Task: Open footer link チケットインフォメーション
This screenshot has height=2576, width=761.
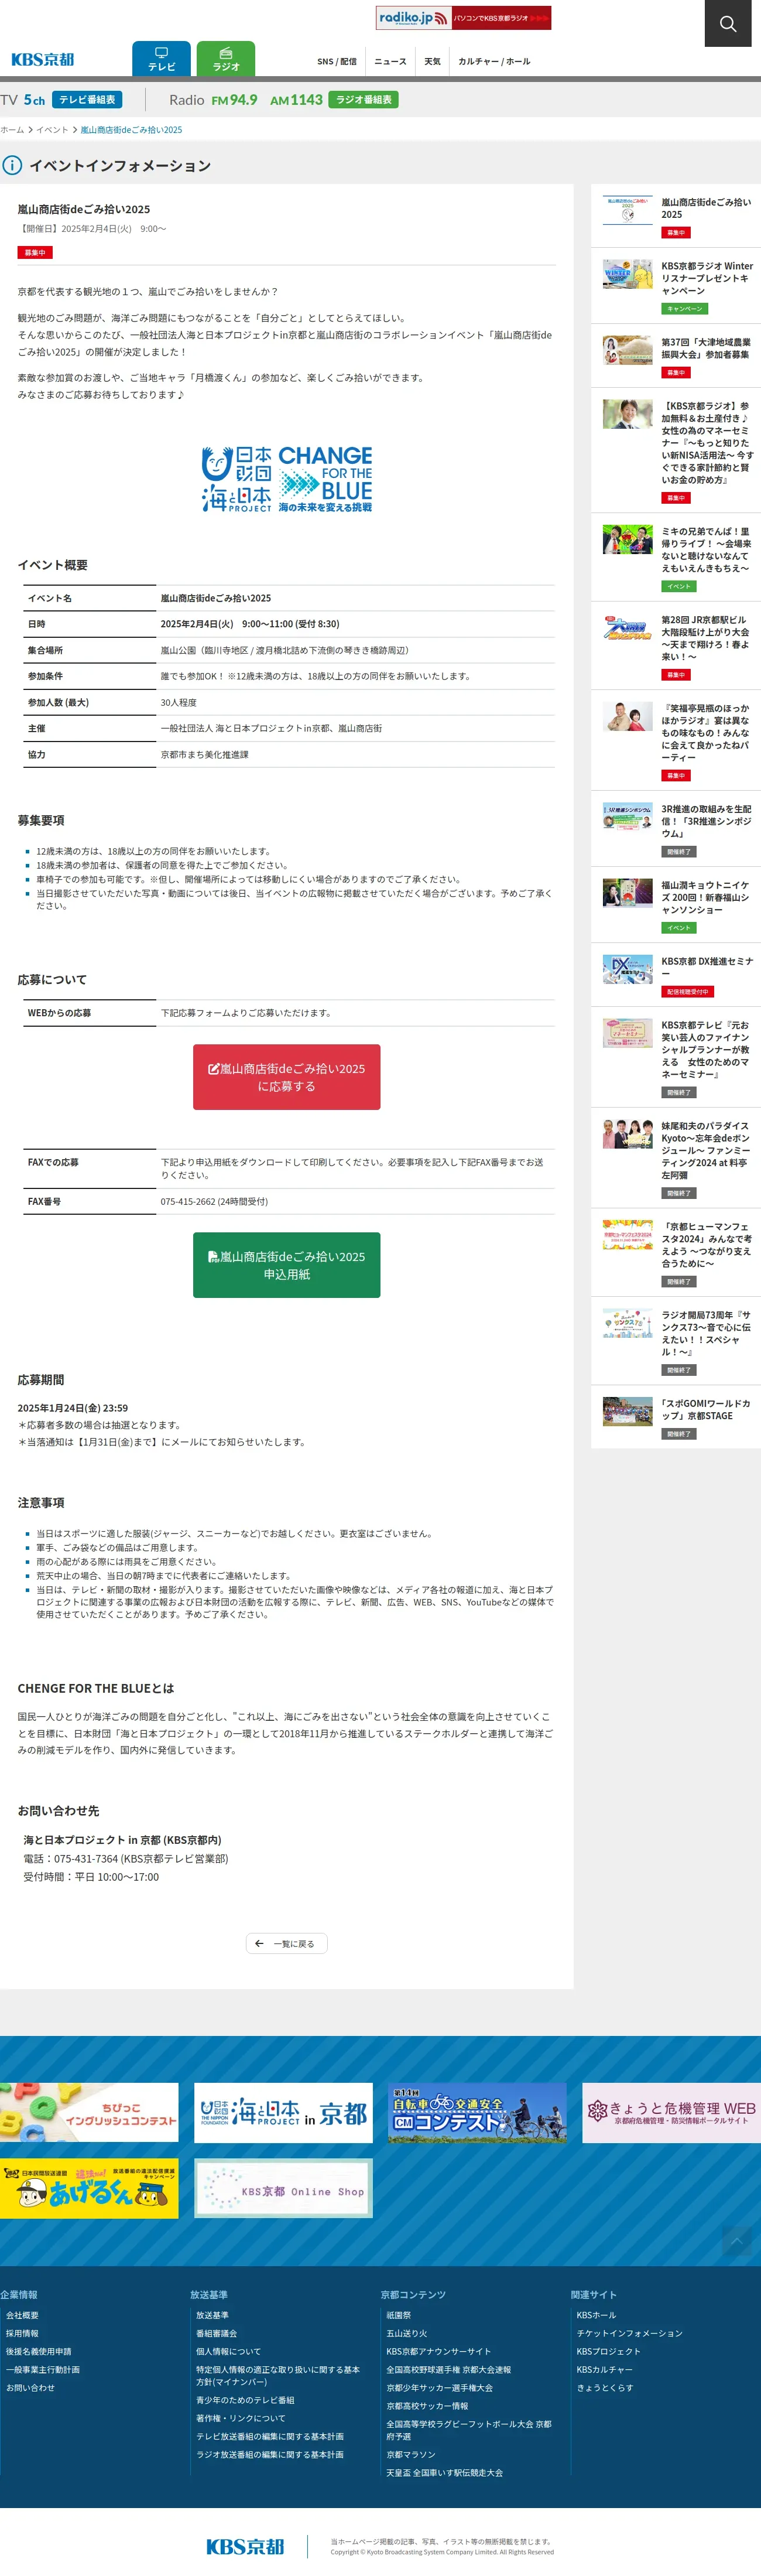Action: point(629,2333)
